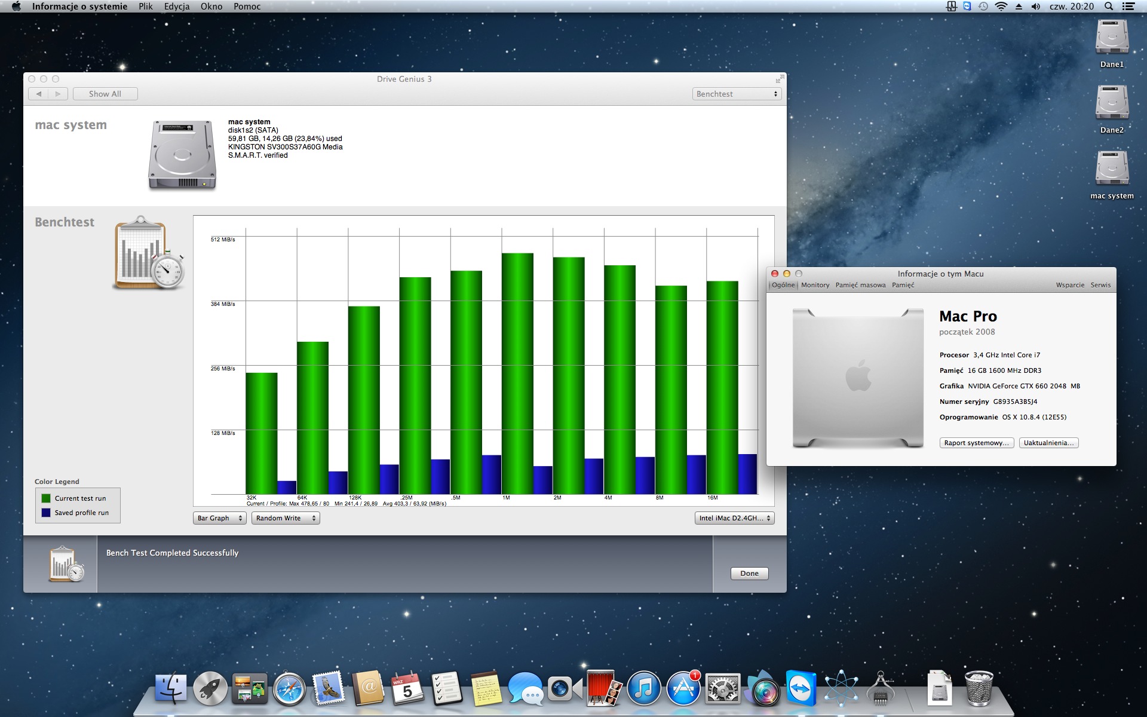Open the Random Write test dropdown
The image size is (1147, 717).
click(x=286, y=518)
